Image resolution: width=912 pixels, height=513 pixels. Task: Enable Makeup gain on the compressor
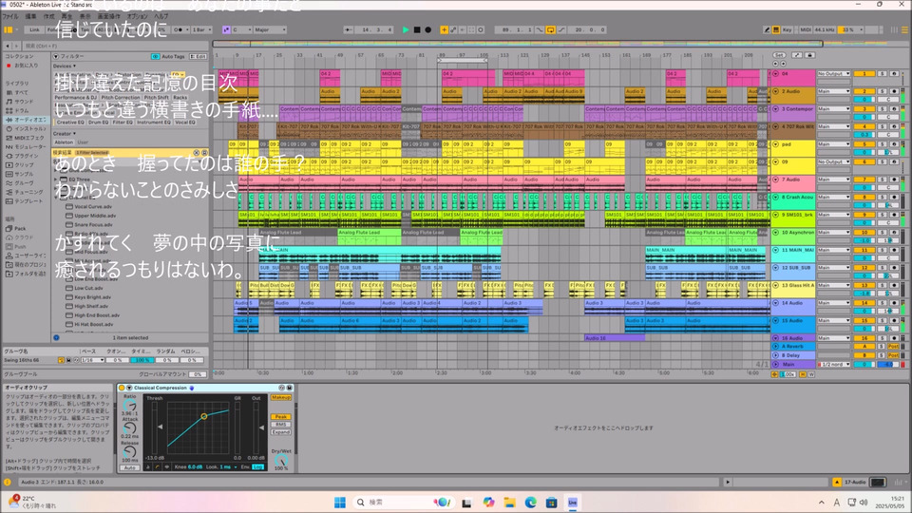(280, 397)
